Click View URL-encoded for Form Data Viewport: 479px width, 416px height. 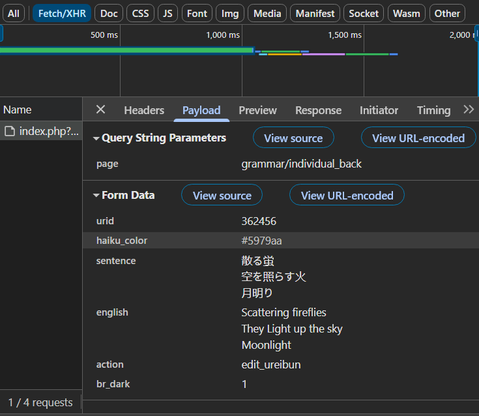[x=347, y=196]
